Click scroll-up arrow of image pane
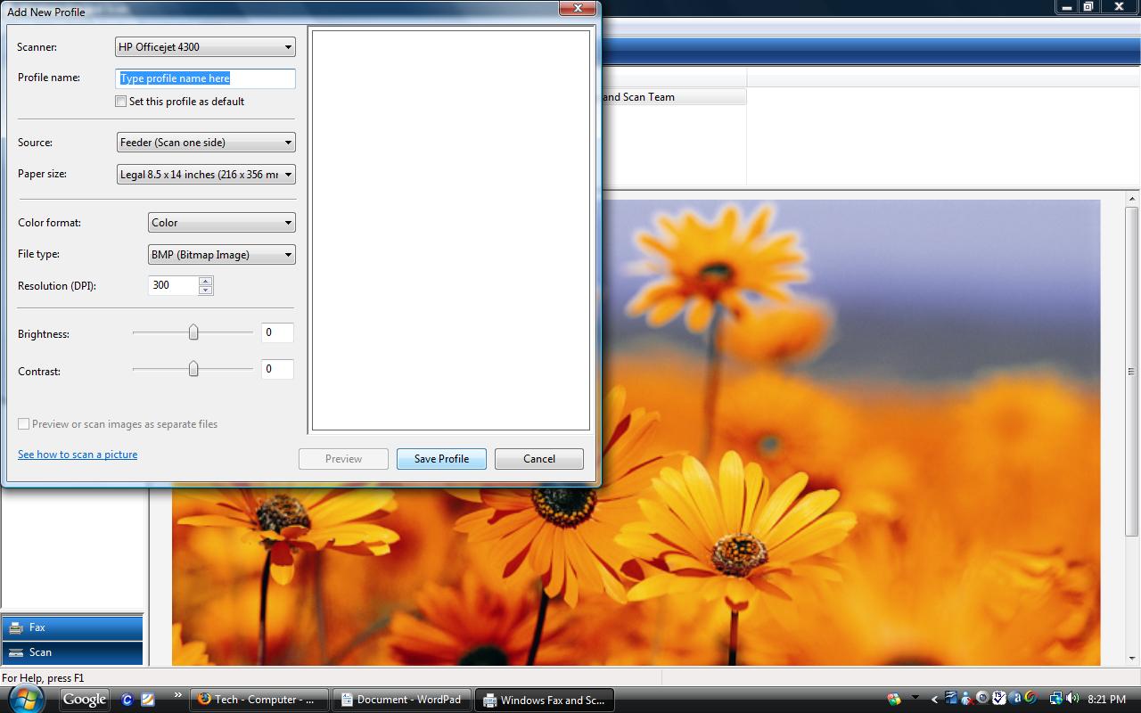Screen dimensions: 1141x713 point(1131,200)
